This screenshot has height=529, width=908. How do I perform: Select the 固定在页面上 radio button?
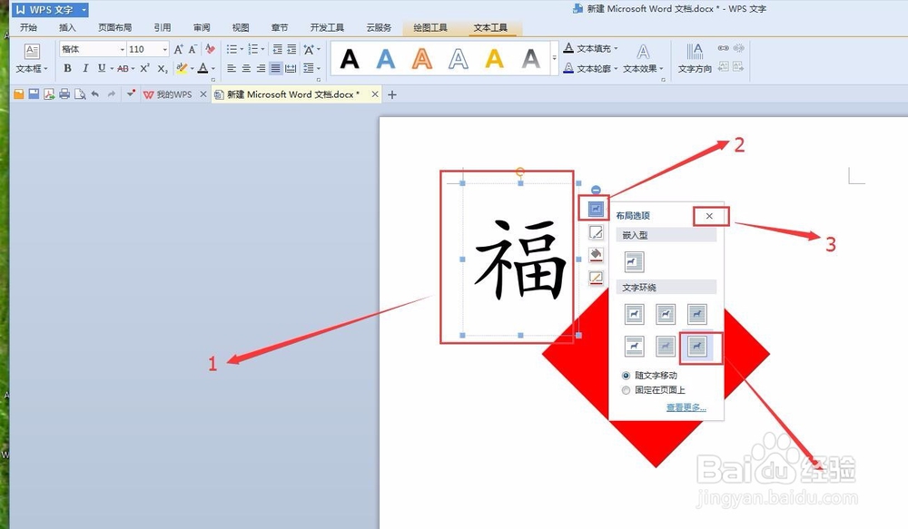click(x=626, y=390)
